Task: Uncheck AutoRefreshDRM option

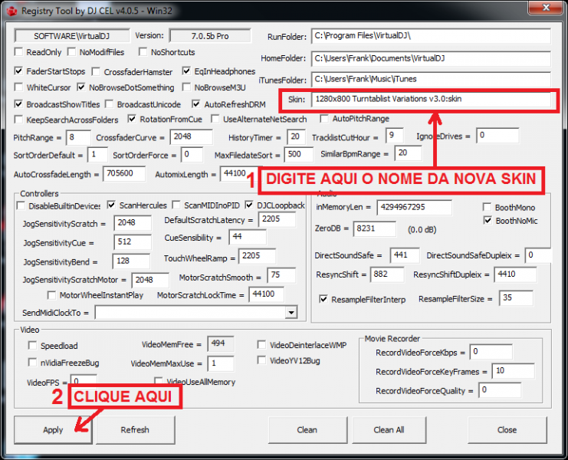Action: 196,104
